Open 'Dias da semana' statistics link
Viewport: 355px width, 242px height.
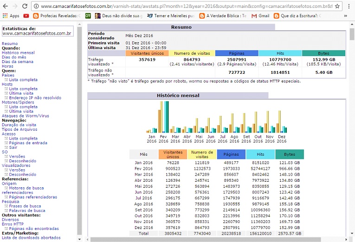coord(18,62)
